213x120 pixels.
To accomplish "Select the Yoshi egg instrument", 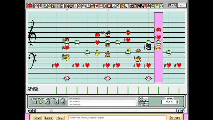I will (x=161, y=6).
